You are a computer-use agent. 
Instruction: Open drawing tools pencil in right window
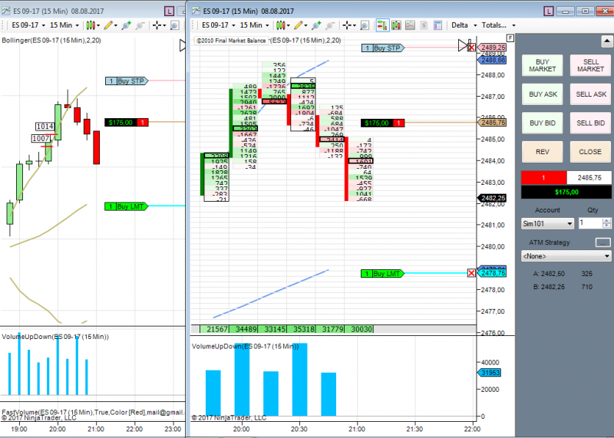pos(299,25)
